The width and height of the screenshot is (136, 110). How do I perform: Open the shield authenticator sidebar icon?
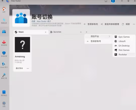point(4,54)
